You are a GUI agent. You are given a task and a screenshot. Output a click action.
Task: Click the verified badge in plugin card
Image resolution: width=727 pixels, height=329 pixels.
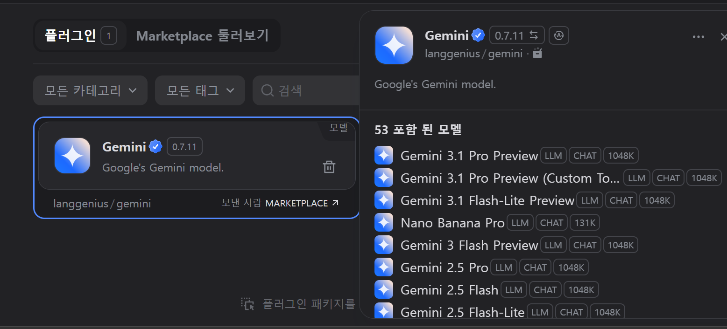[x=155, y=147]
